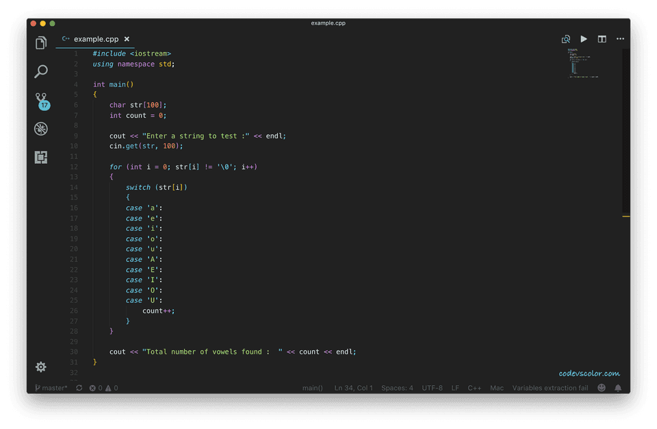Open the Extensions view from the sidebar
Screen dimensions: 657x429
(41, 158)
